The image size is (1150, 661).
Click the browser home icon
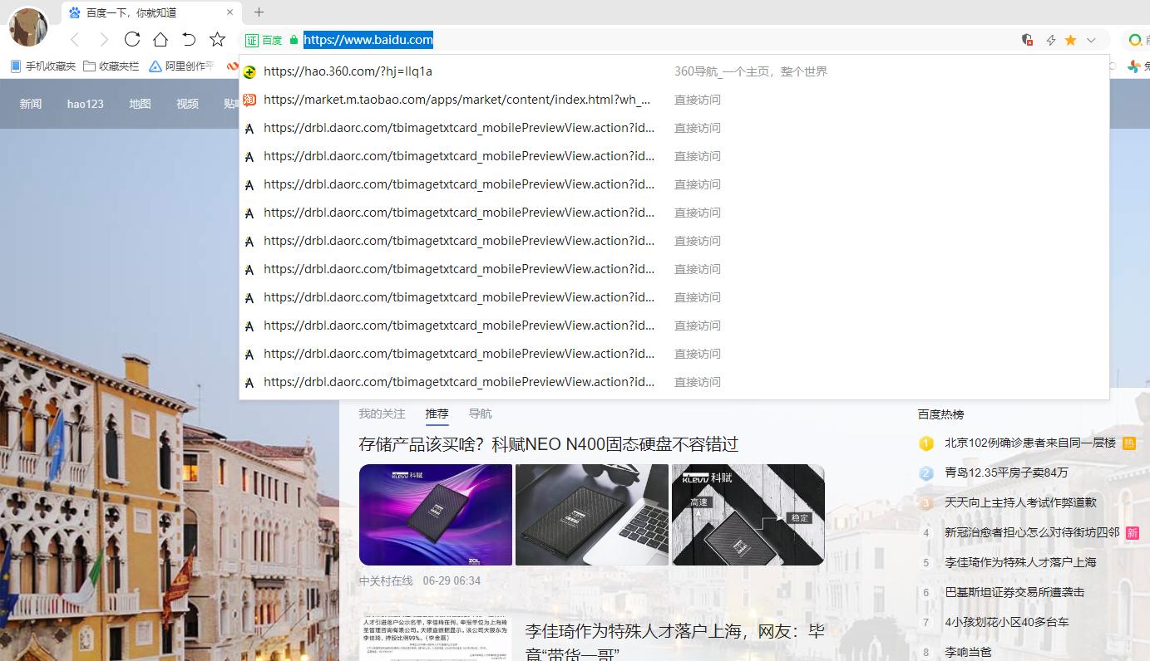coord(160,39)
